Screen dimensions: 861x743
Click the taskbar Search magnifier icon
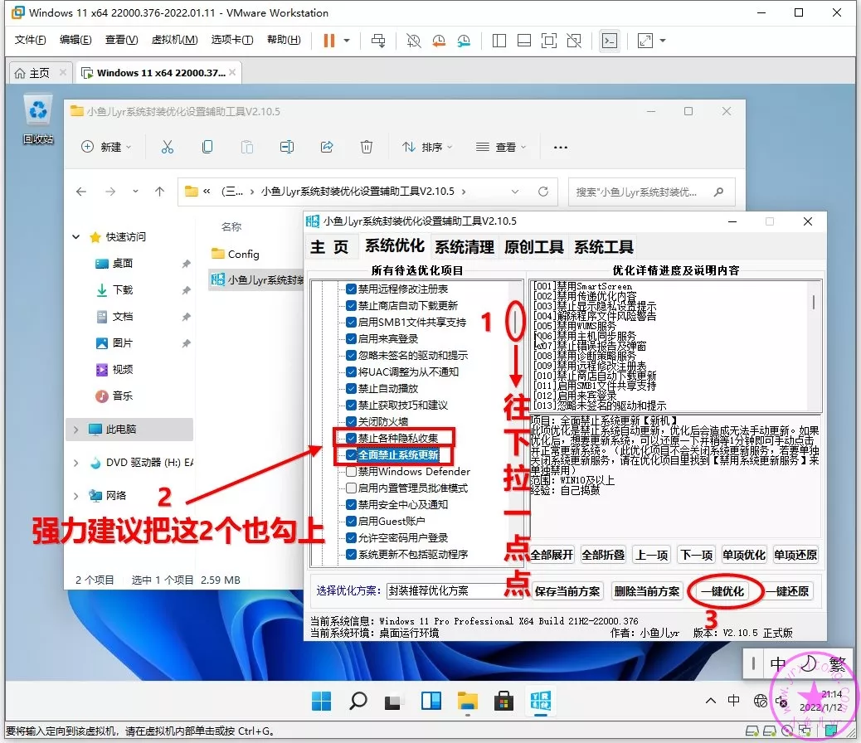pyautogui.click(x=358, y=702)
